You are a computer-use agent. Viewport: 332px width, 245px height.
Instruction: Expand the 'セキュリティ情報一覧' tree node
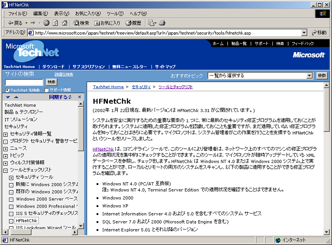[x=6, y=134]
